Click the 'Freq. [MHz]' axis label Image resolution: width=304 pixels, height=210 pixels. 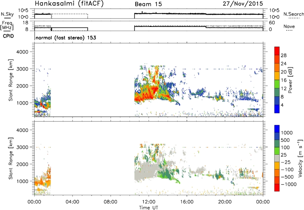coord(7,25)
